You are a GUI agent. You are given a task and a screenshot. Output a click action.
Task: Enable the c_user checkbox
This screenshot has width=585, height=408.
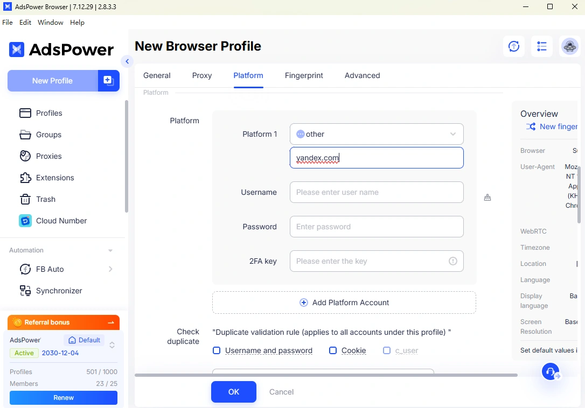click(x=386, y=350)
